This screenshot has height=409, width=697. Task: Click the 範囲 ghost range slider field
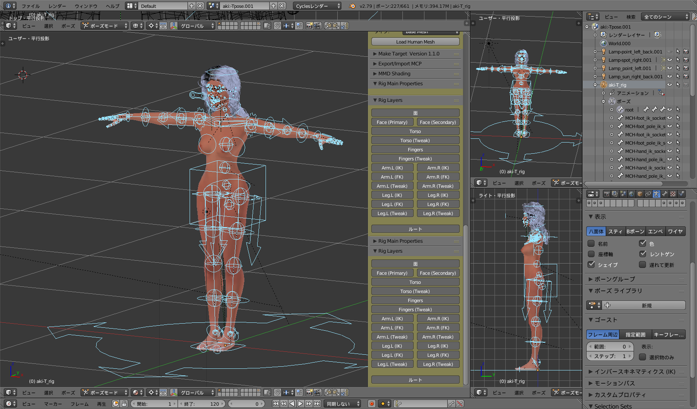click(x=610, y=346)
